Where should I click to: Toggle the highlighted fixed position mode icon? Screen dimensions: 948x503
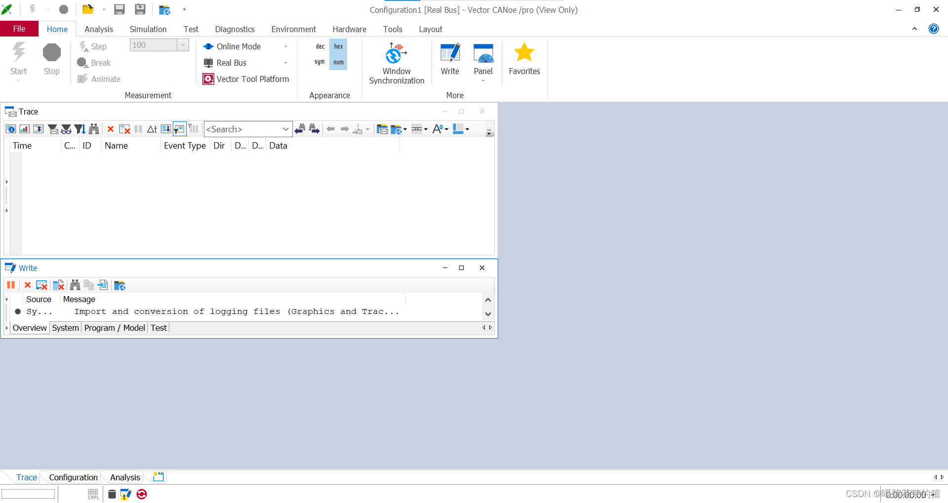tap(179, 129)
